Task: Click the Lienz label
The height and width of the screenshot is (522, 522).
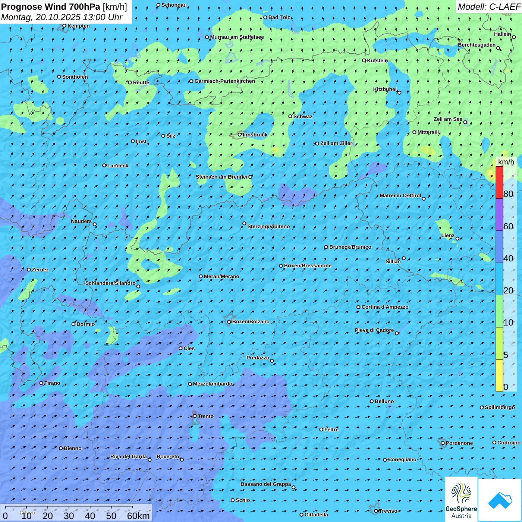Action: click(x=448, y=235)
